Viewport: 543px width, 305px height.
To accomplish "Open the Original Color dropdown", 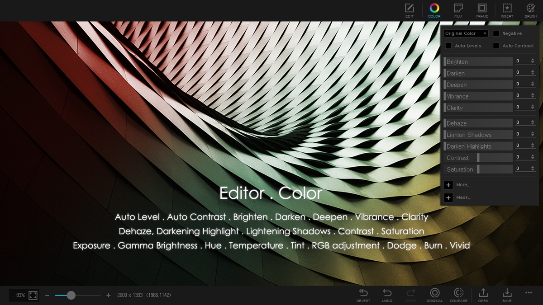I will click(465, 33).
